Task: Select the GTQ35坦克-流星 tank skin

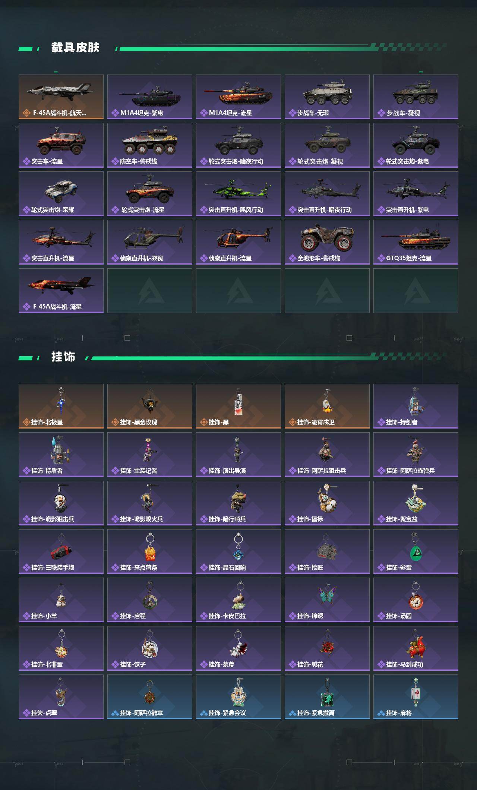Action: (x=416, y=242)
